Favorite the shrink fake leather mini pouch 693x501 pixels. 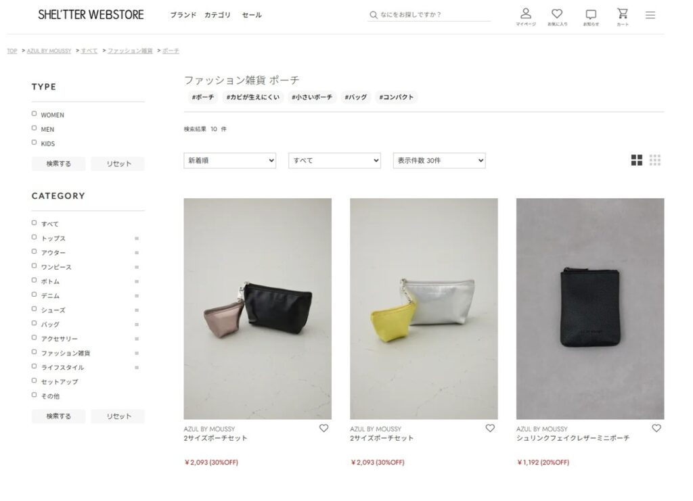coord(656,428)
